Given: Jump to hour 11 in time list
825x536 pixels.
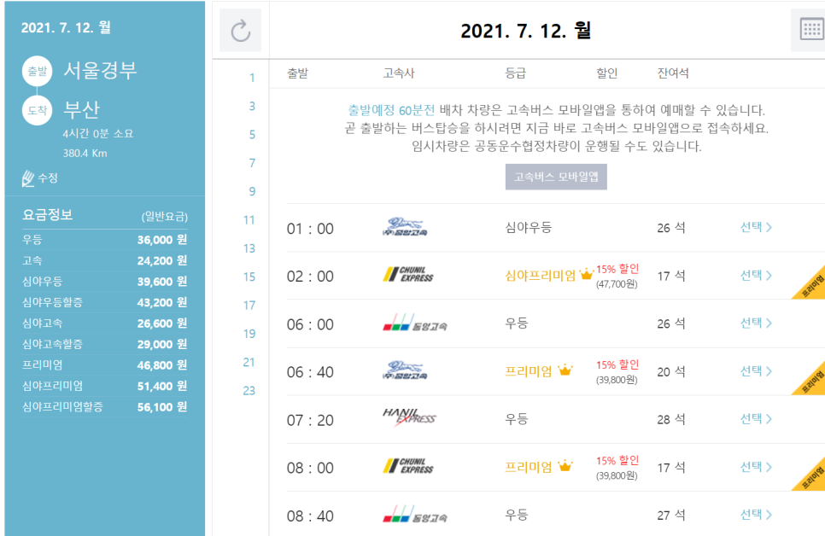Looking at the screenshot, I should [x=249, y=220].
